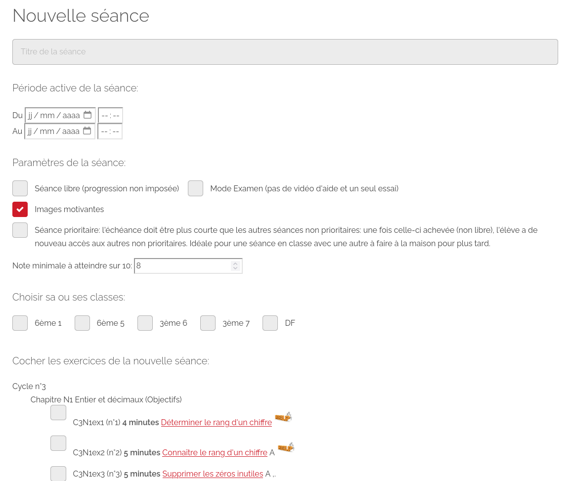Screen dimensions: 572x481
Task: Enable Mode Examen checkbox
Action: click(x=196, y=188)
